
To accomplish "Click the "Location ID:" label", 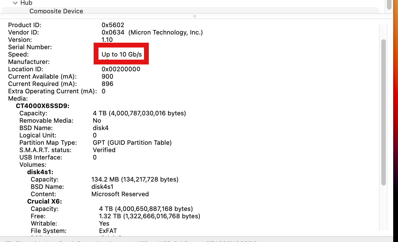I will click(26, 69).
